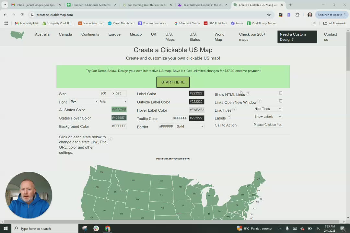The width and height of the screenshot is (350, 233).
Task: Click the help icon beside Show HTML Links
Action: [248, 94]
